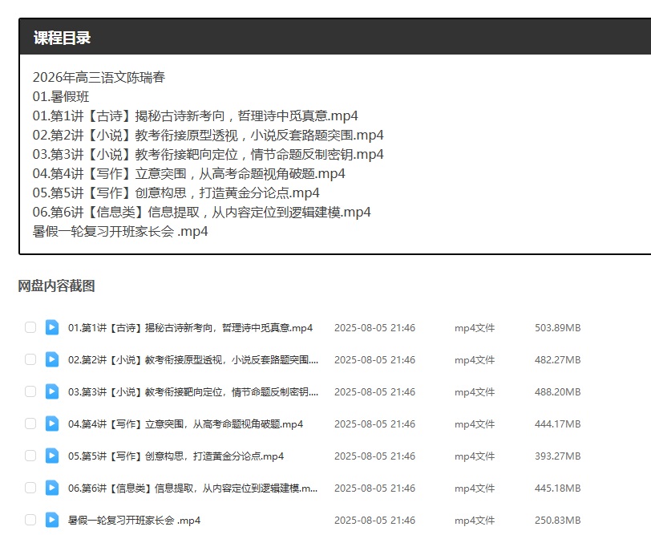
Task: Check the box beside 暑假一轮复习开班家长会 .mp4
Action: [x=30, y=520]
